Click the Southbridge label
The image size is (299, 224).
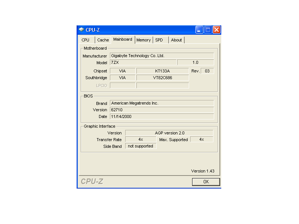coord(96,78)
